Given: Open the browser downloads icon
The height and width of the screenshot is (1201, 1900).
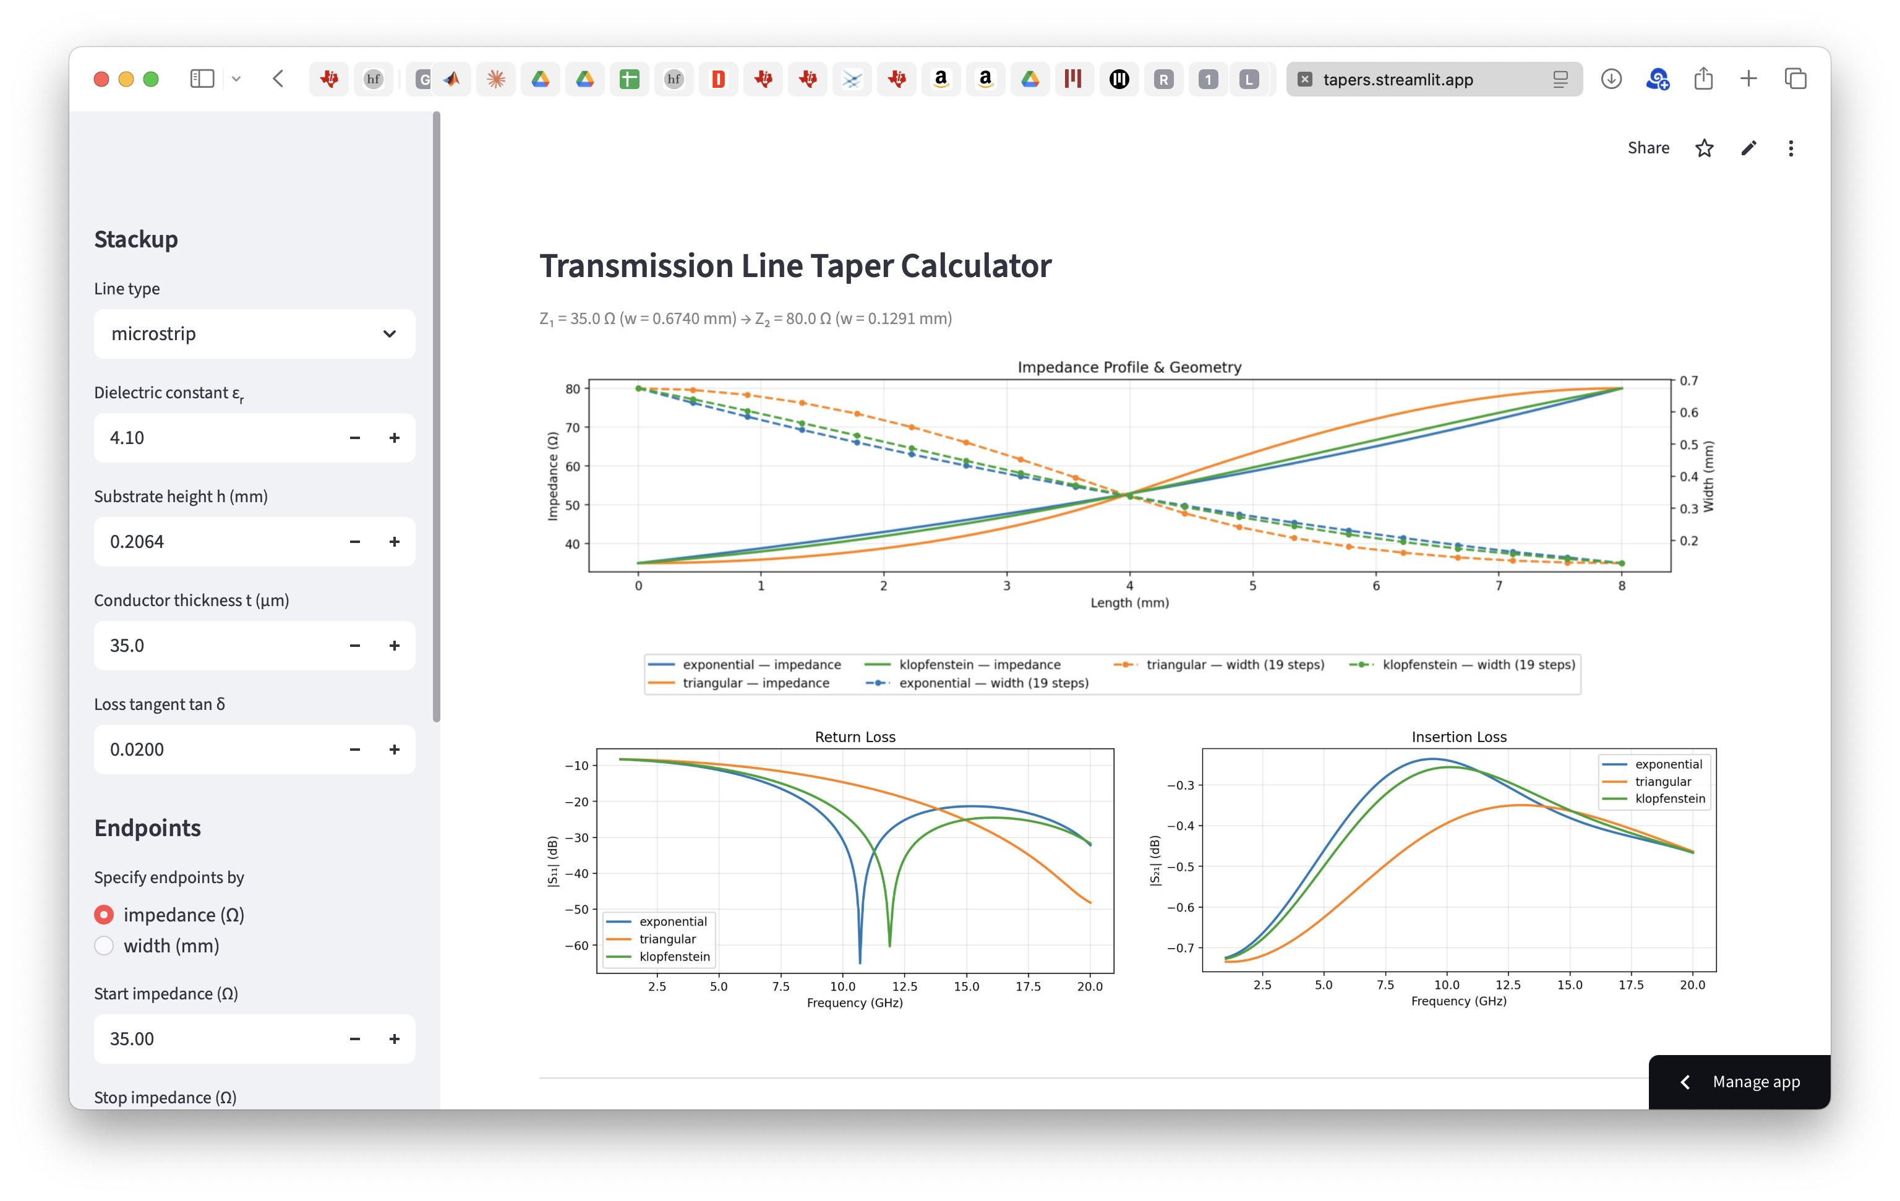Looking at the screenshot, I should coord(1611,79).
